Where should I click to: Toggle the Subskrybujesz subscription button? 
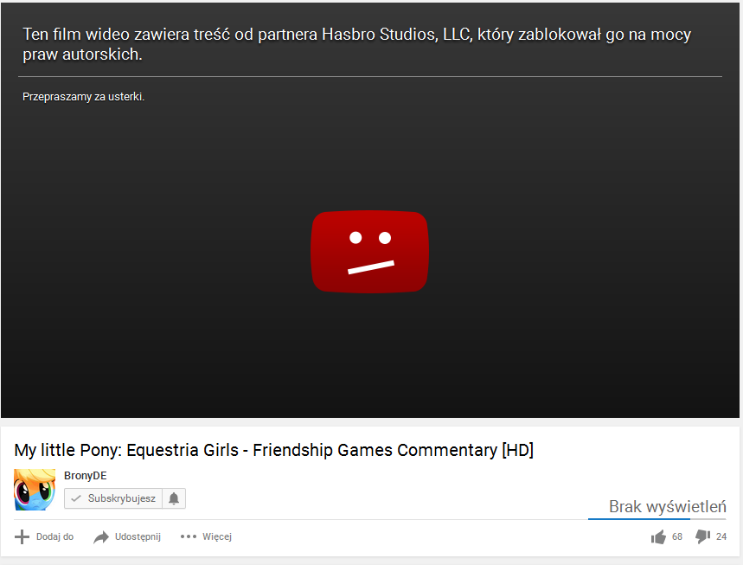coord(113,498)
